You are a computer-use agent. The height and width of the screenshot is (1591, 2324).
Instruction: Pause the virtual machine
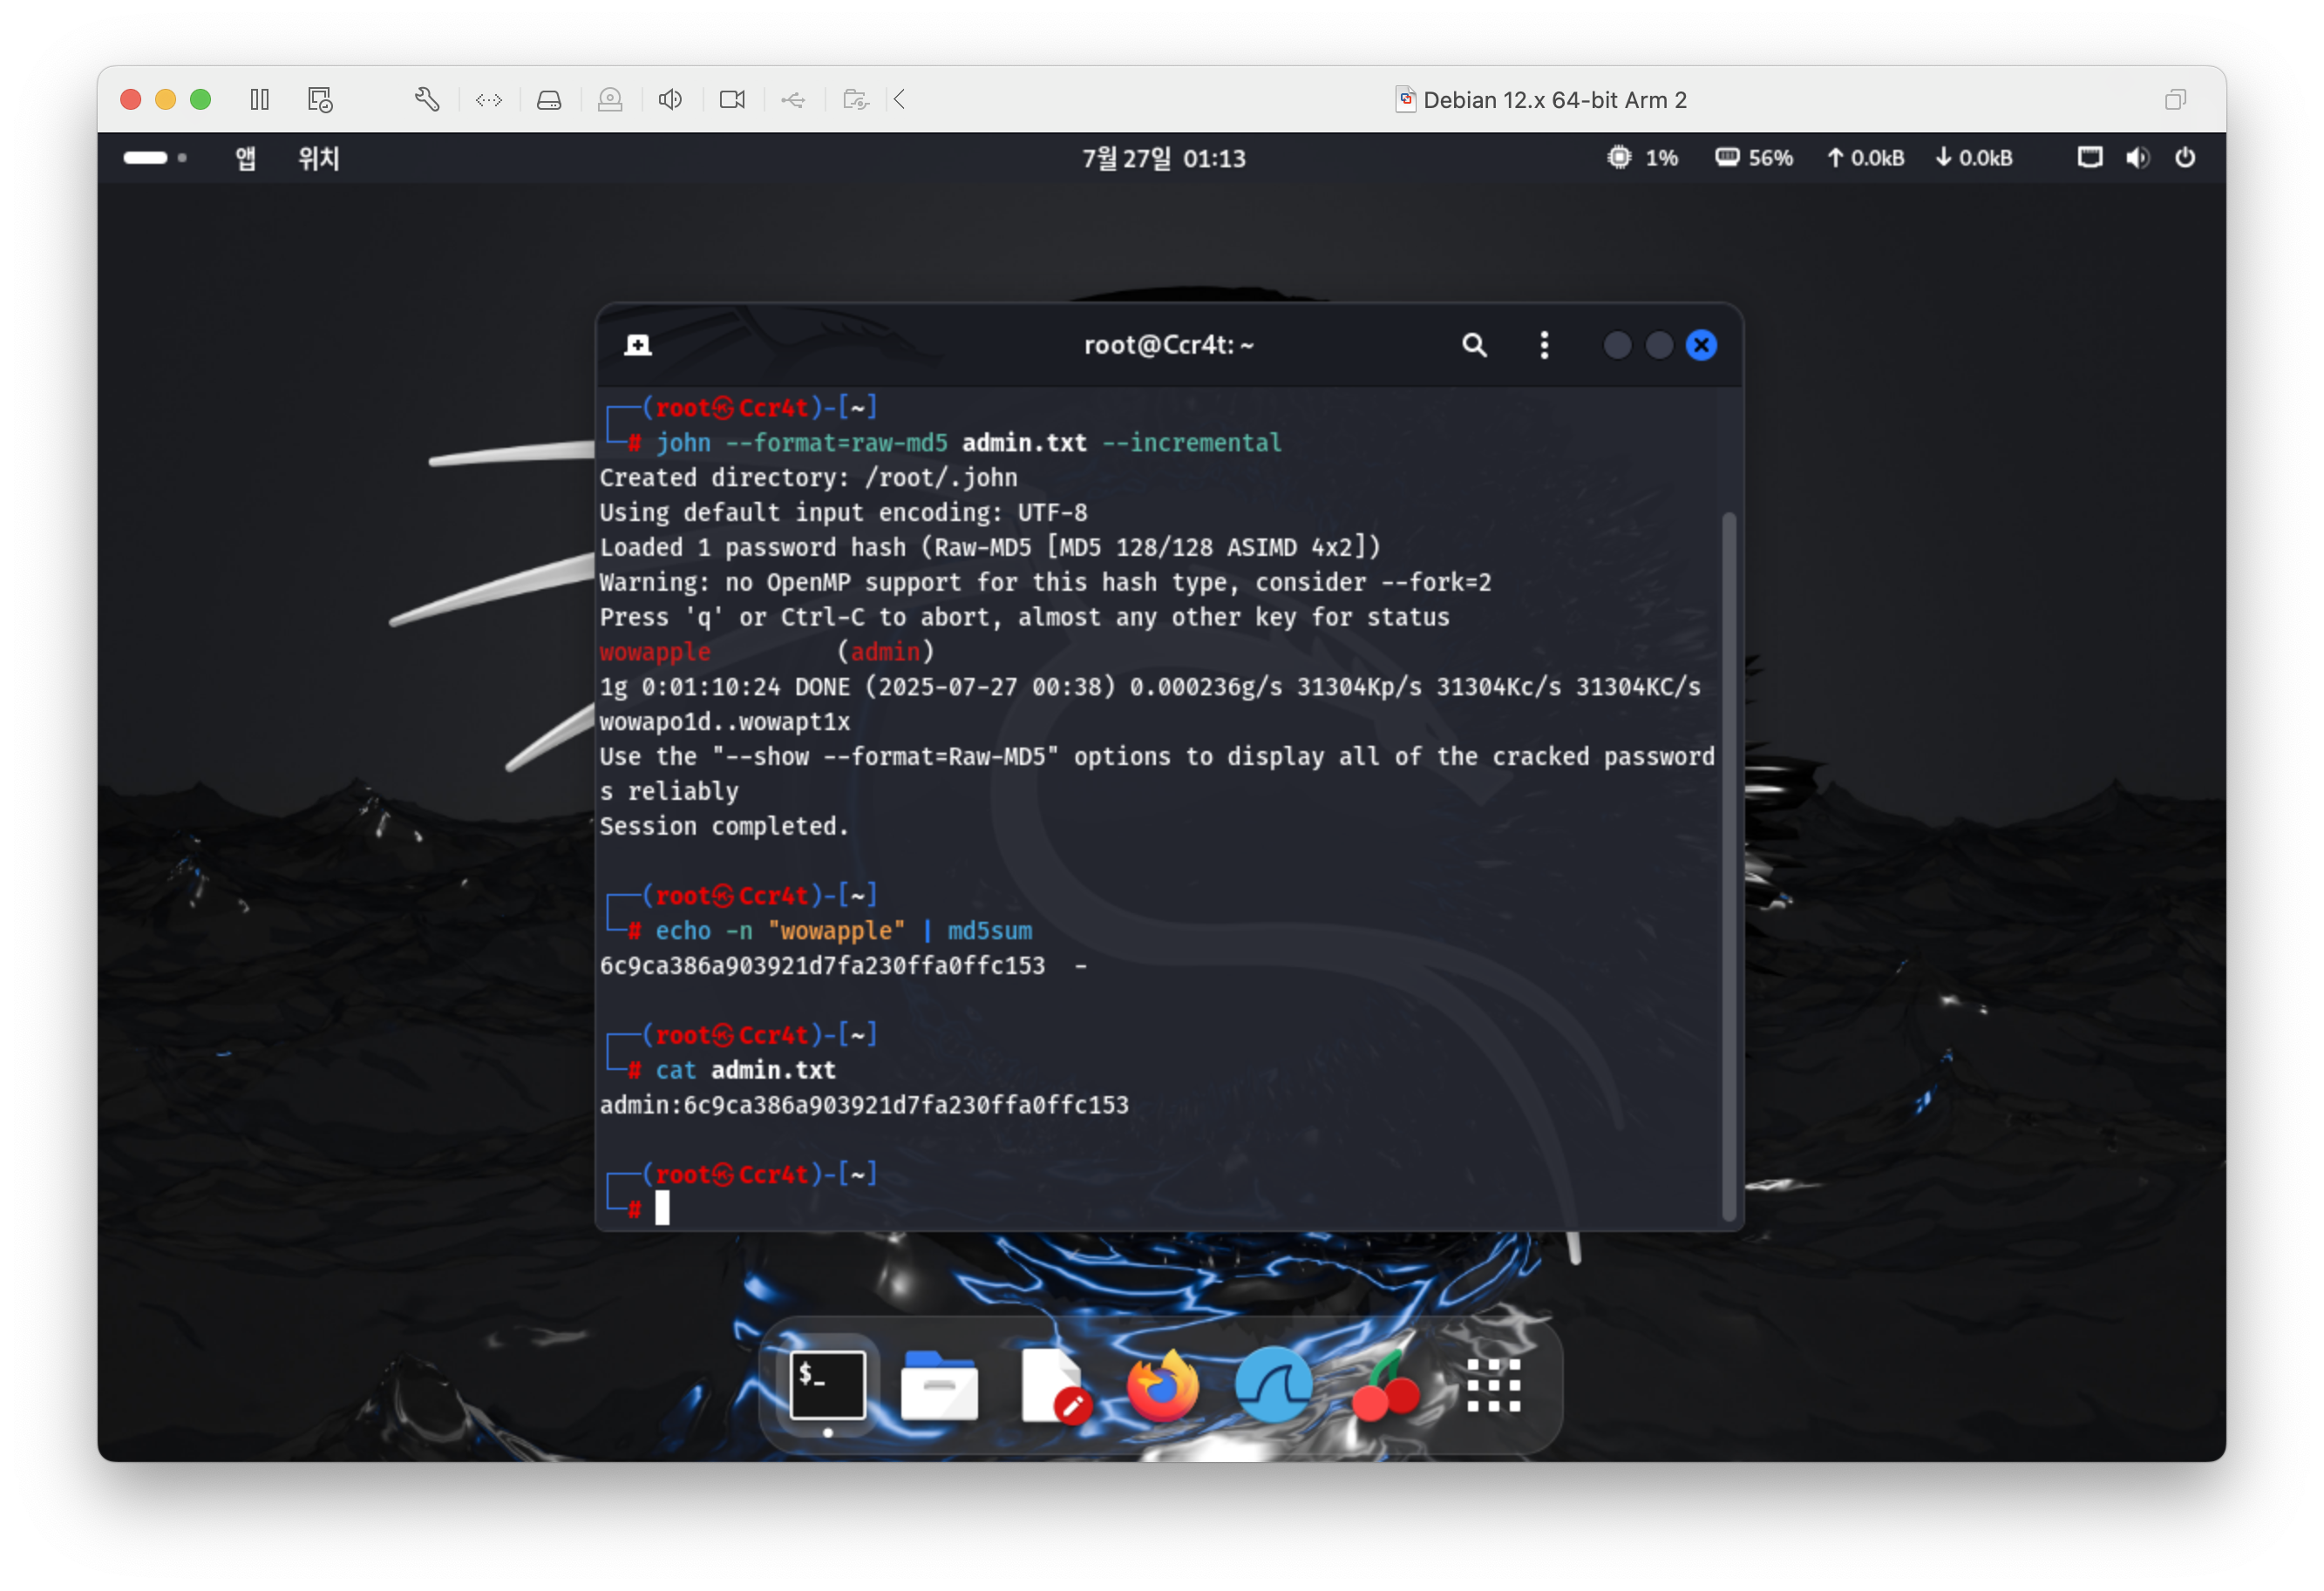[x=260, y=100]
